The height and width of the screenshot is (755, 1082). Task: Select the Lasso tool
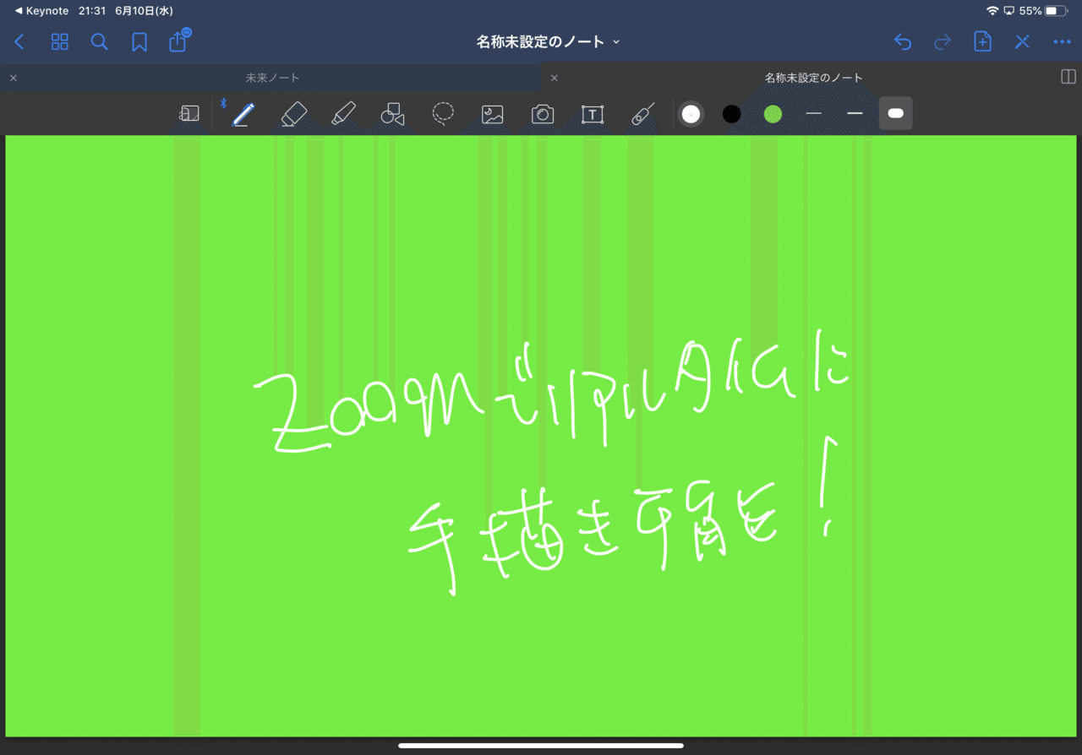443,114
